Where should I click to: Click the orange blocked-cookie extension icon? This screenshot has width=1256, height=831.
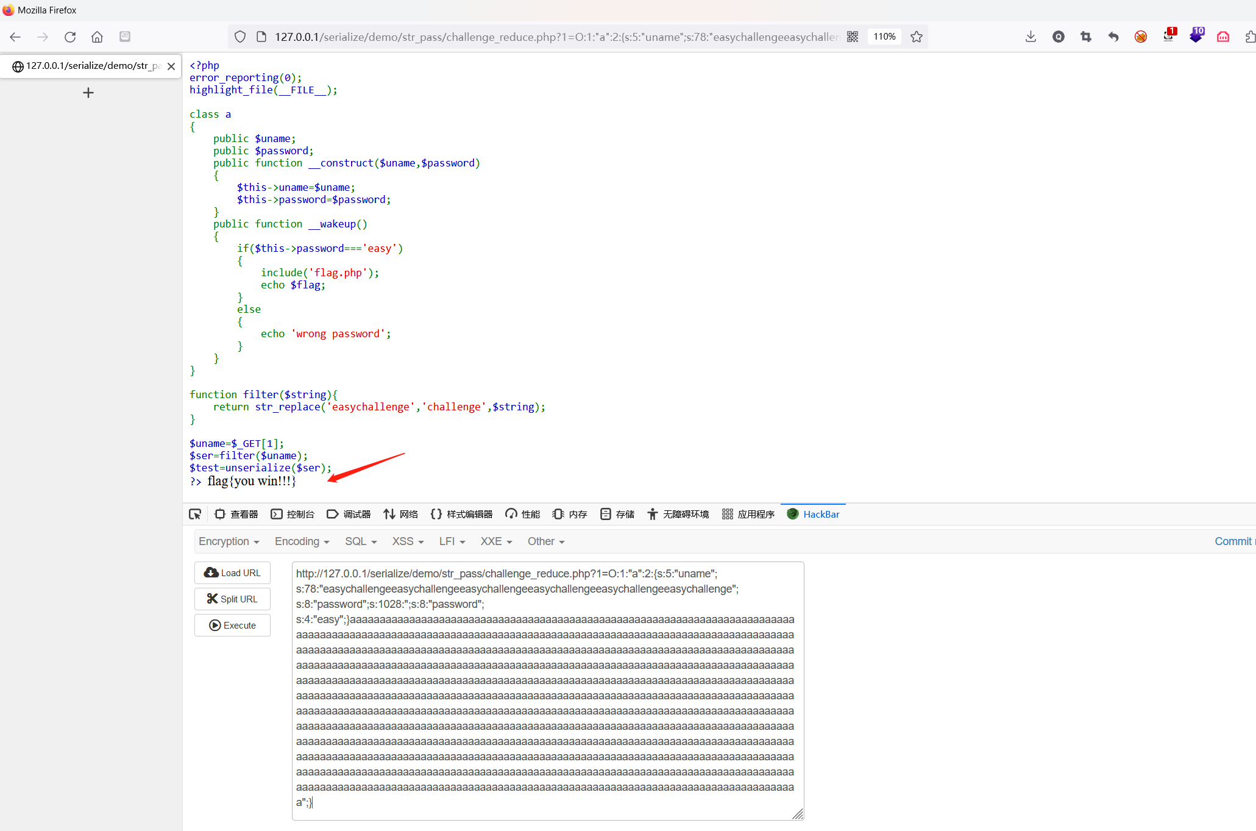[1141, 37]
